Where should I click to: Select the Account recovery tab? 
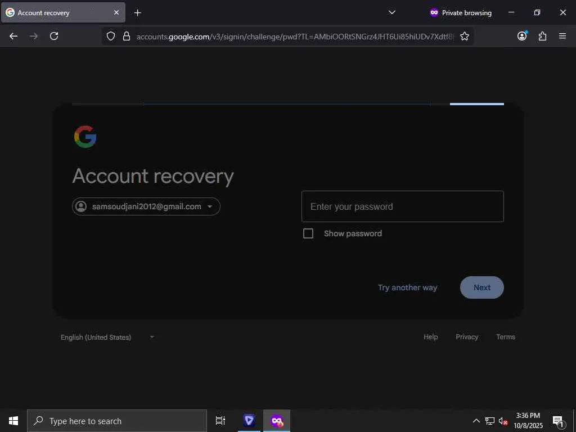(x=63, y=12)
